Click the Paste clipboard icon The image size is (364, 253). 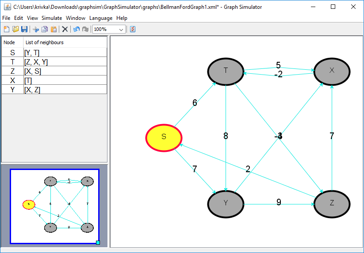tap(54, 29)
